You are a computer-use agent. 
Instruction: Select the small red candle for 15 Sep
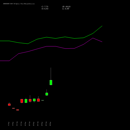(14, 108)
